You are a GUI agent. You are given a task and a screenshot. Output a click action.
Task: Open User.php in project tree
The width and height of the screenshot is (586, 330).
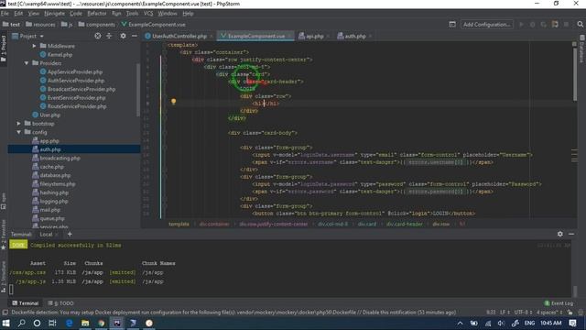(49, 115)
